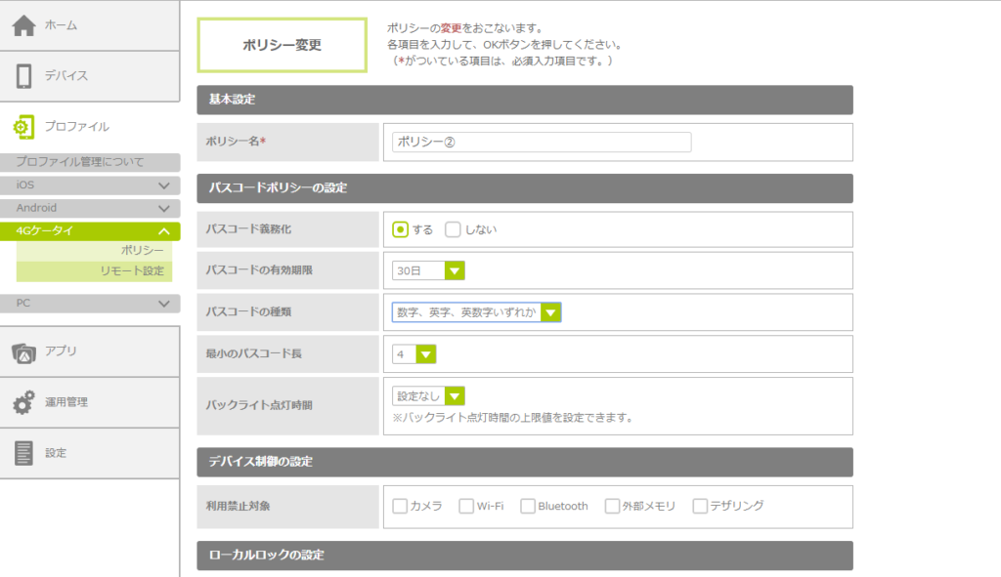Click the Home house icon in sidebar
1001x577 pixels.
[24, 25]
